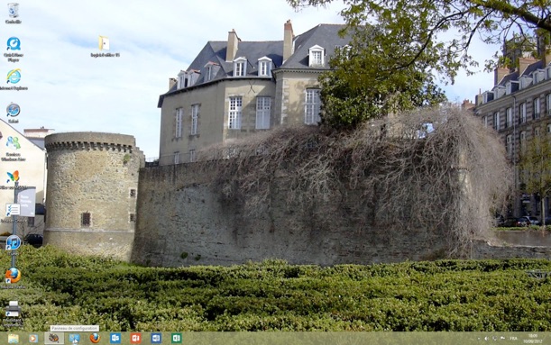Open PowerPoint from the taskbar

click(x=135, y=339)
